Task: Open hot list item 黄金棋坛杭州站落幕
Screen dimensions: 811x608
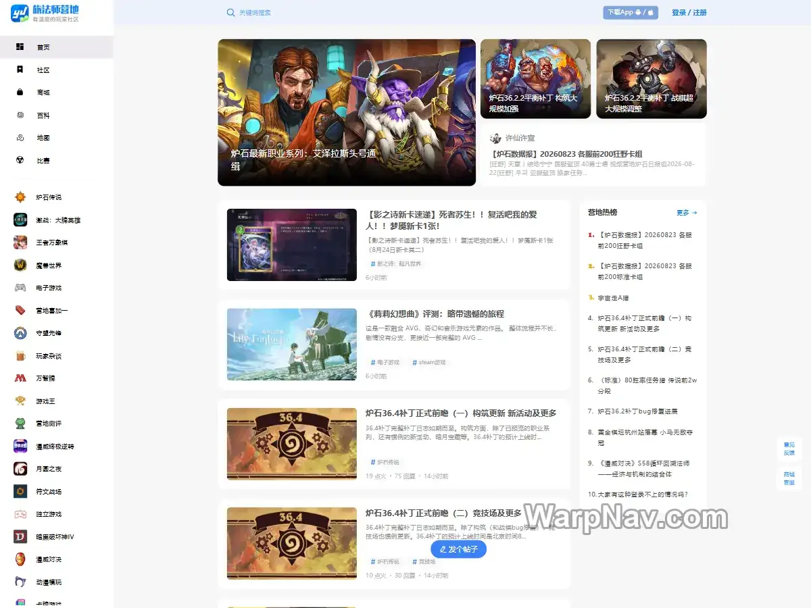Action: 645,437
